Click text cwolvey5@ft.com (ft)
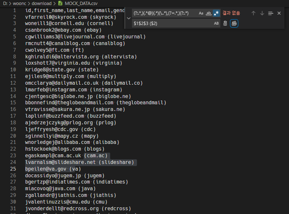 coord(54,50)
